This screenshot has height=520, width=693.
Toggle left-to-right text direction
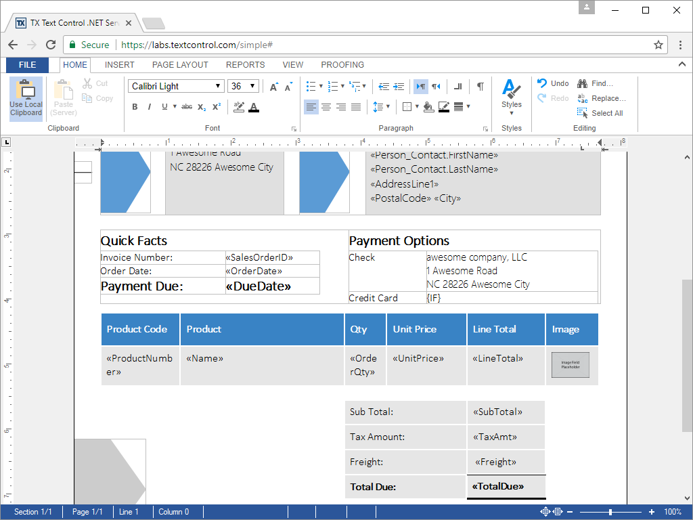[421, 87]
